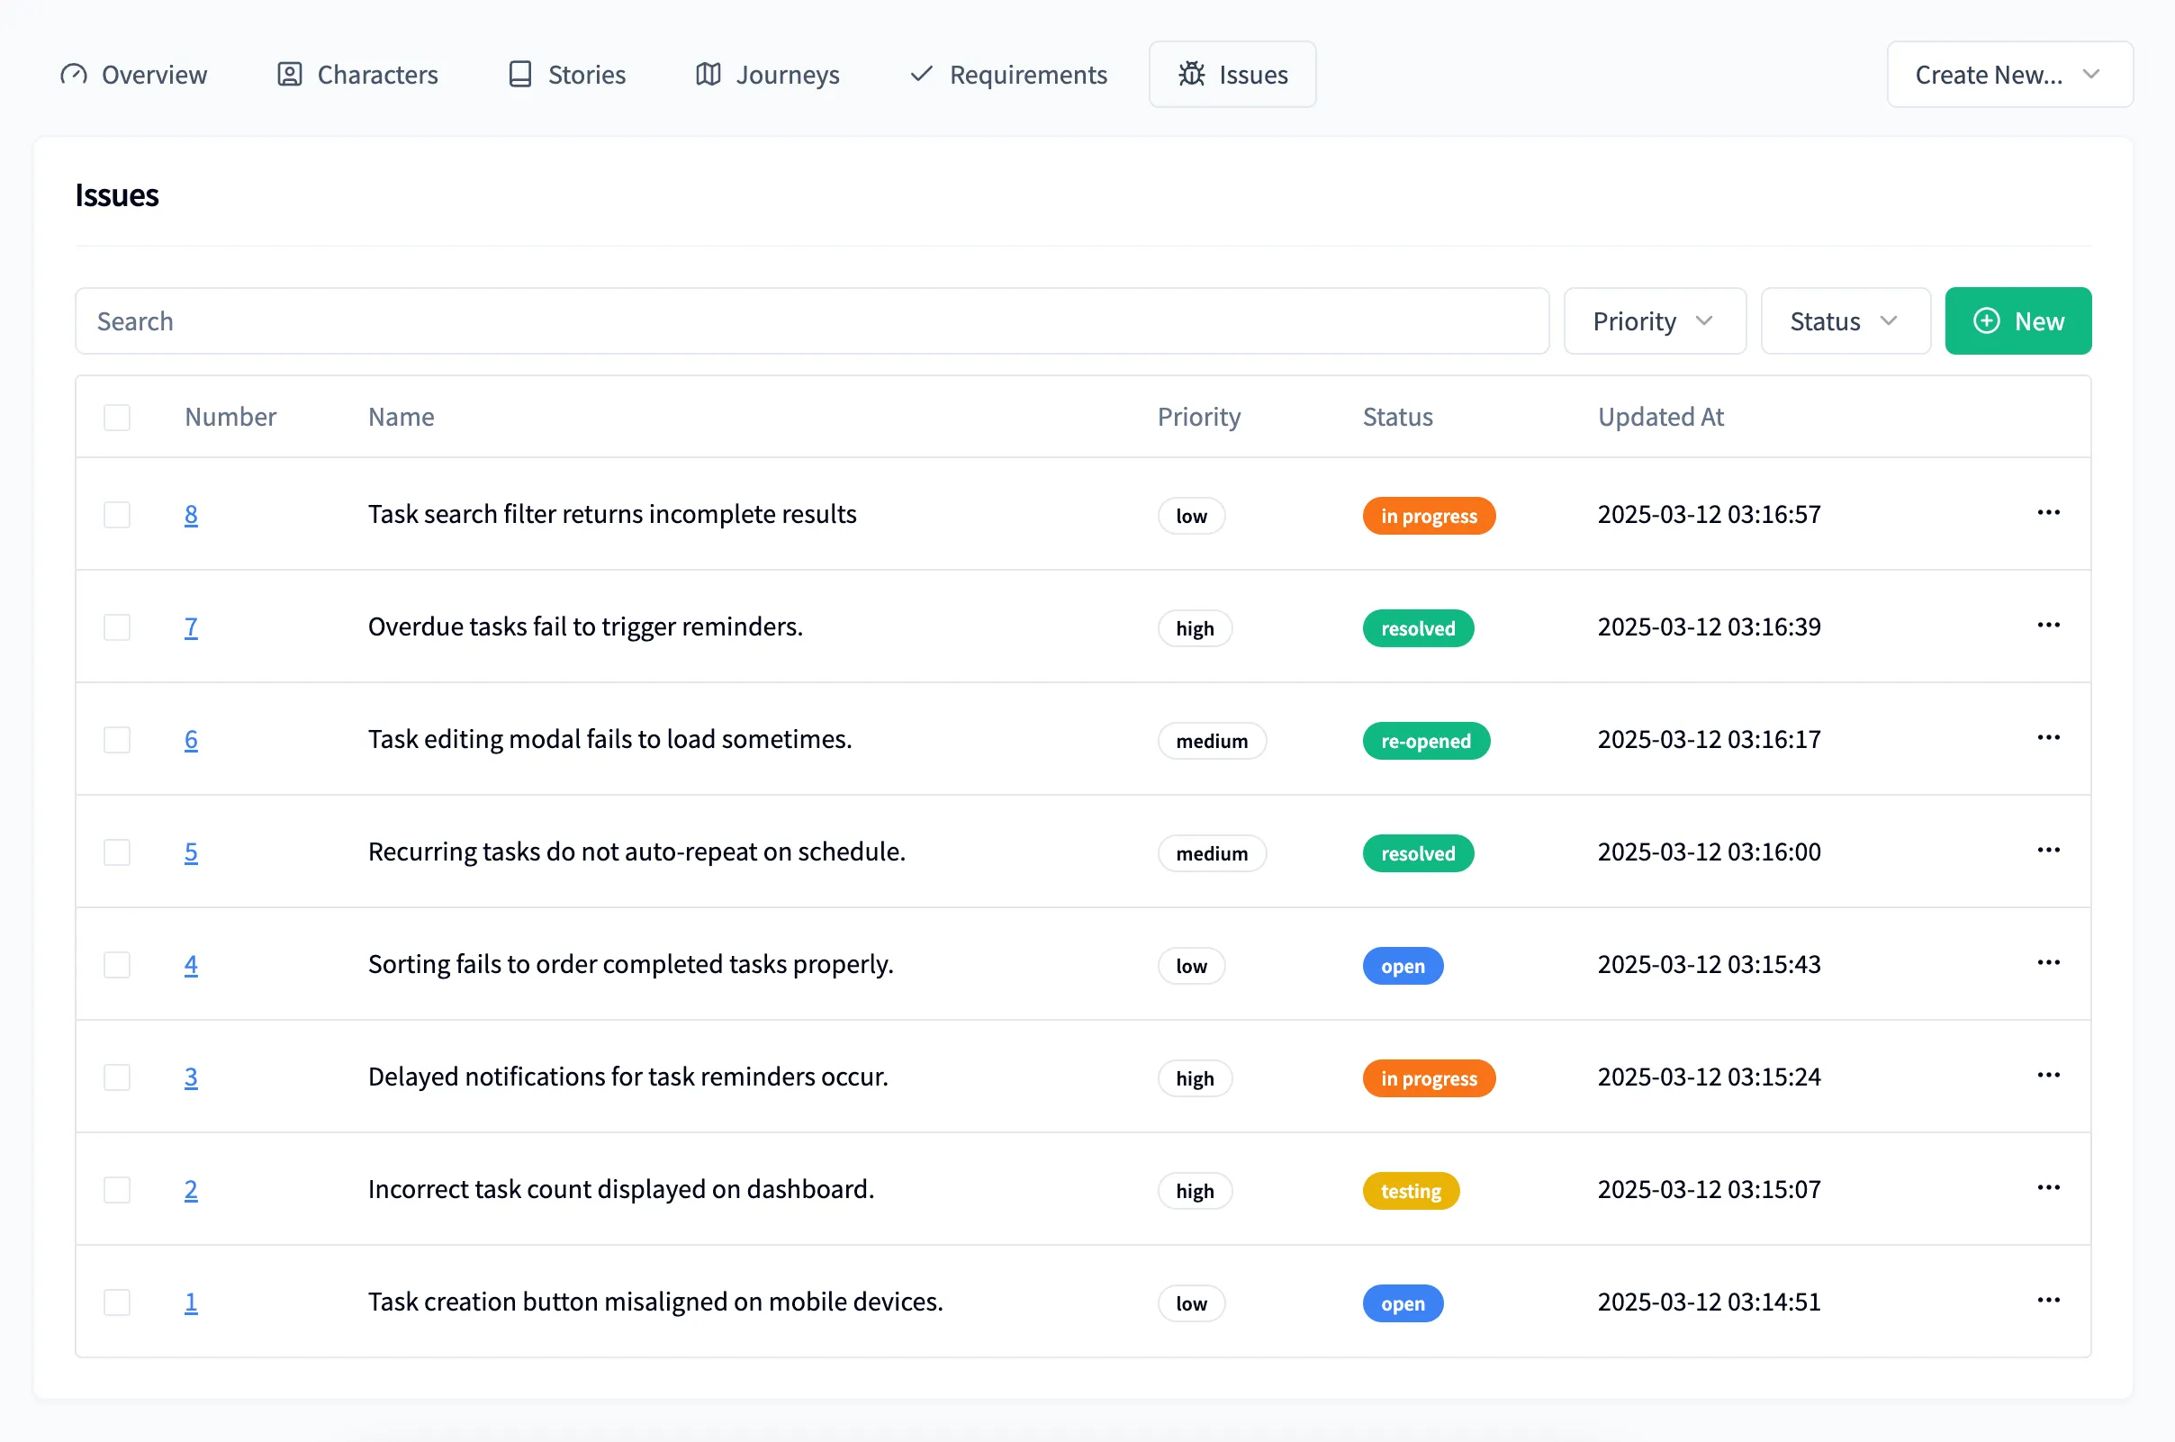The height and width of the screenshot is (1442, 2175).
Task: Click the ellipsis menu on the misaligned button issue
Action: click(x=2049, y=1301)
